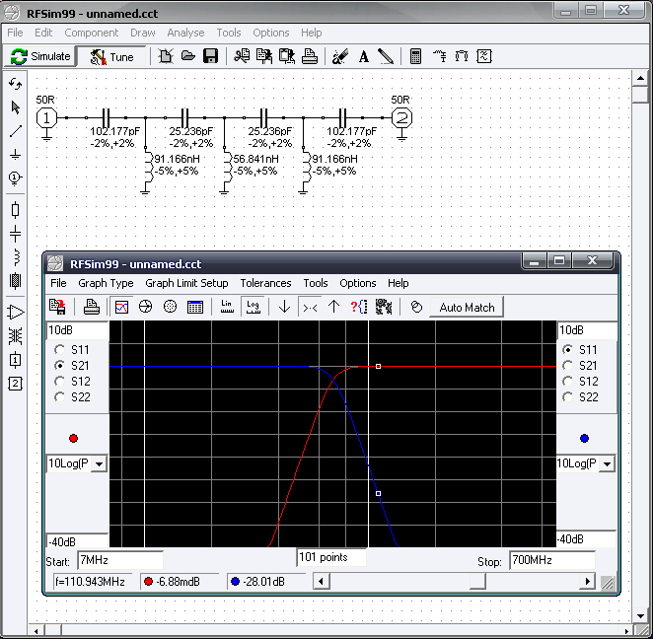
Task: Switch to linear frequency scale (Lin)
Action: click(x=227, y=307)
